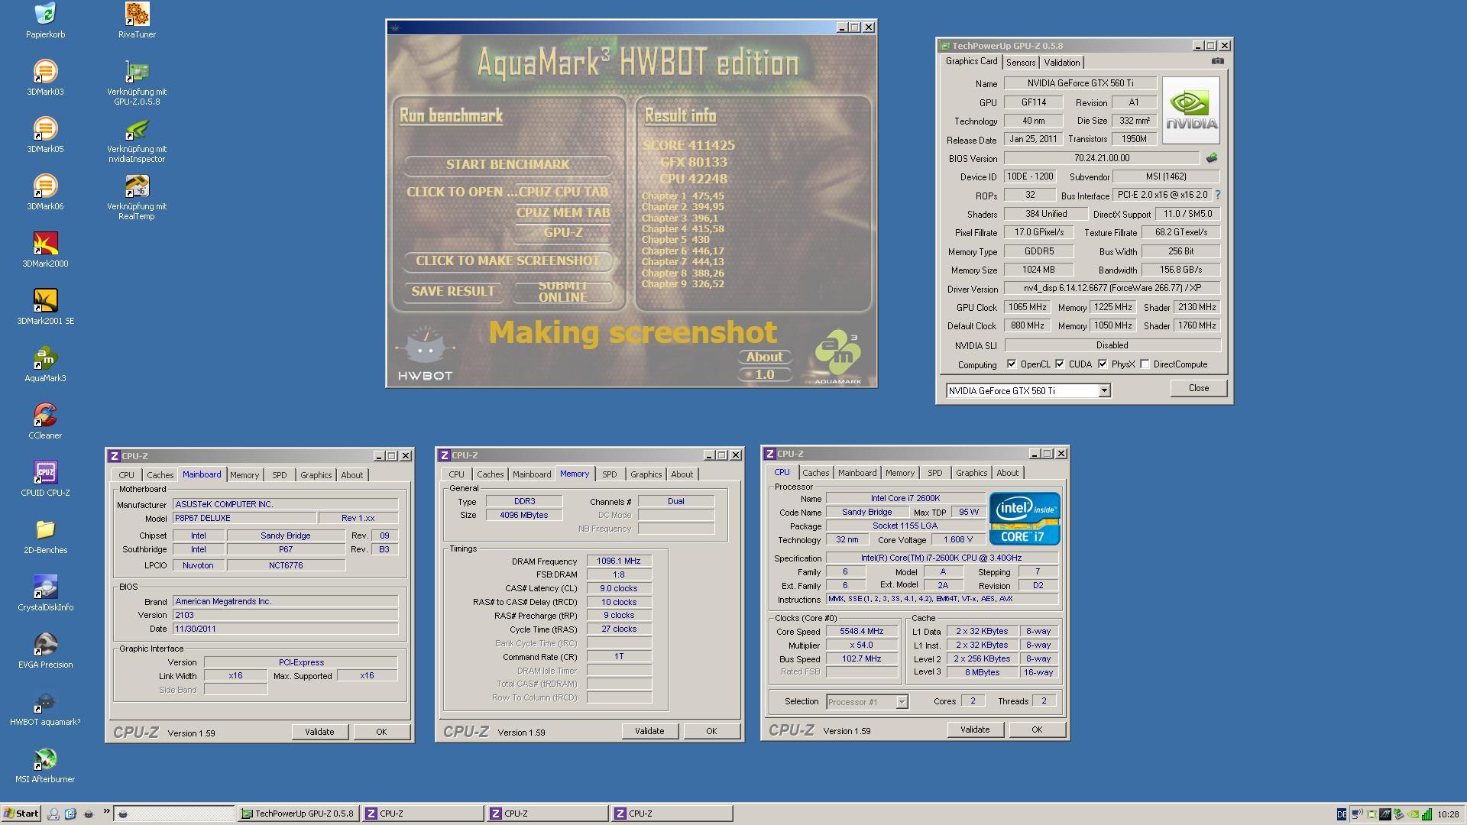This screenshot has width=1467, height=825.
Task: Select the TechPowerUp GPU-Z taskbar button
Action: pyautogui.click(x=297, y=814)
